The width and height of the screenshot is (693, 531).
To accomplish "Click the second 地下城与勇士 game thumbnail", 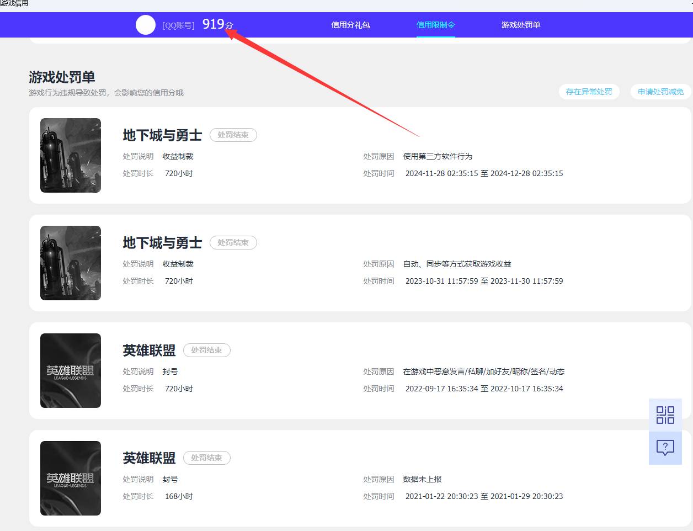I will (x=71, y=263).
